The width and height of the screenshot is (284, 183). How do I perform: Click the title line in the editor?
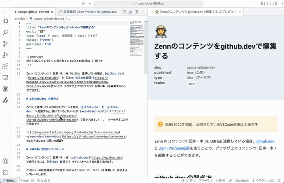tap(61, 27)
